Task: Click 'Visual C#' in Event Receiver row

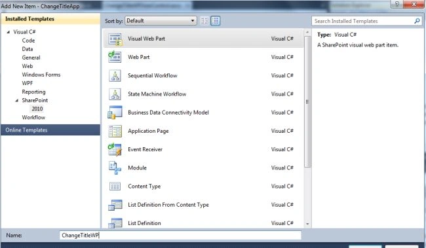Action: point(282,149)
